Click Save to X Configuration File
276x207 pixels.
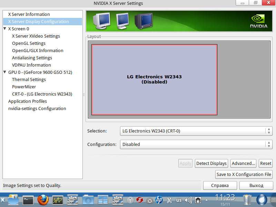[x=244, y=175]
